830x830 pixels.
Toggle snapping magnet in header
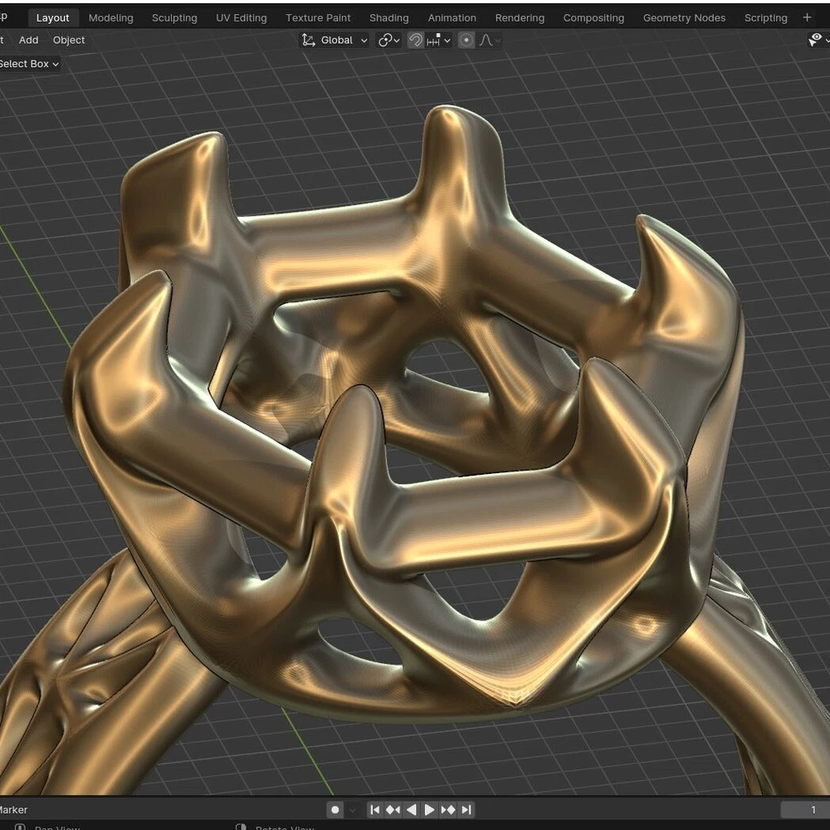pyautogui.click(x=416, y=40)
